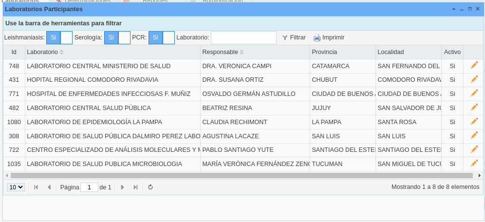Open the page size dropdown showing 10
This screenshot has height=222, width=485.
pyautogui.click(x=16, y=187)
